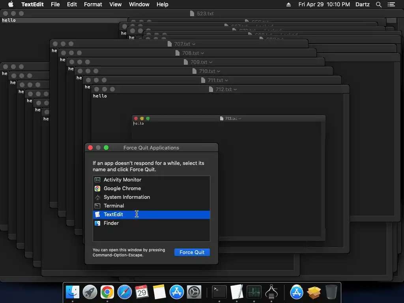This screenshot has width=404, height=303.
Task: Expand title menu of 707.txt window
Action: pos(194,44)
